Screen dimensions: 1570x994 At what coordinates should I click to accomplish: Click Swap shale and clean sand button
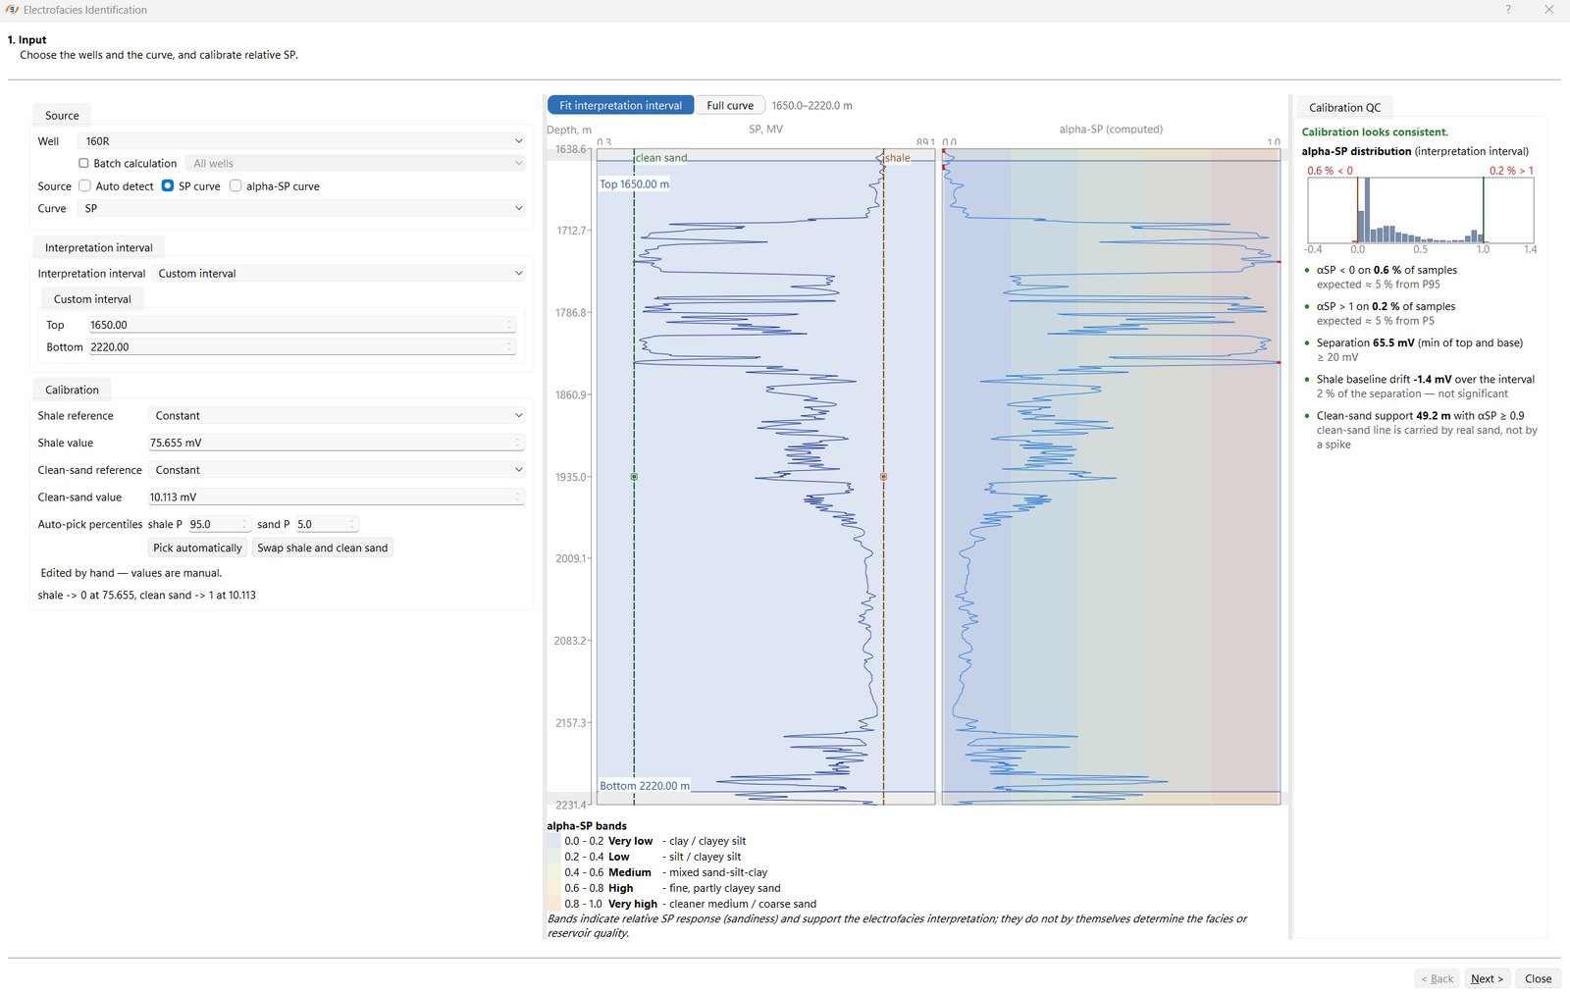(x=322, y=549)
